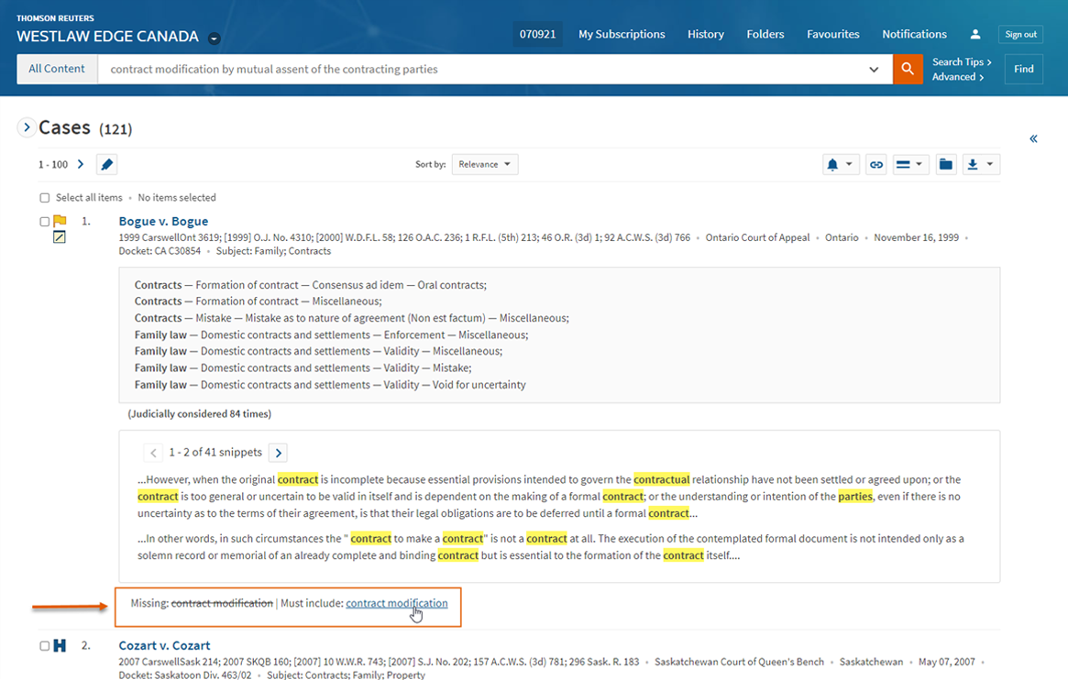Click the highlighter search-within icon
The height and width of the screenshot is (680, 1068).
107,164
